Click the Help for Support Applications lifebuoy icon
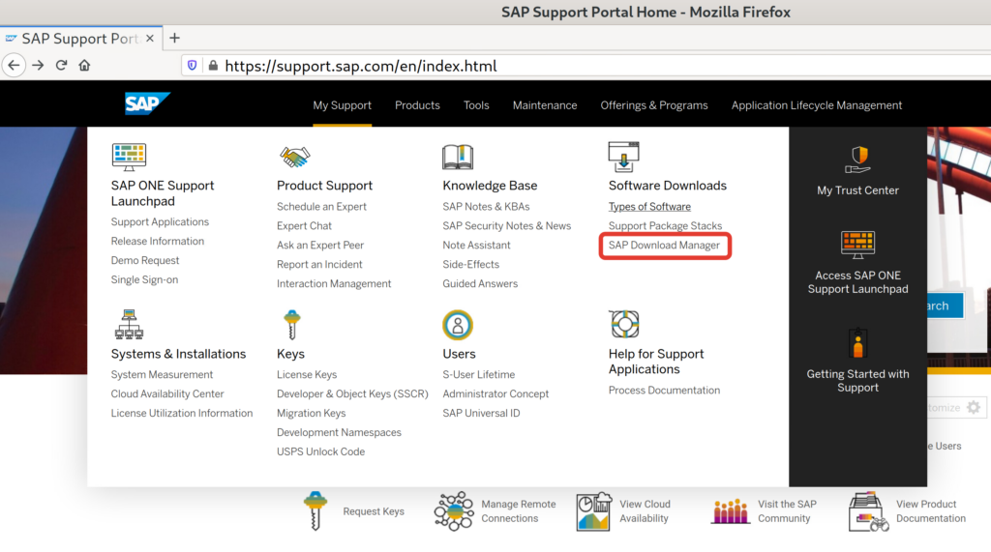 click(x=624, y=325)
